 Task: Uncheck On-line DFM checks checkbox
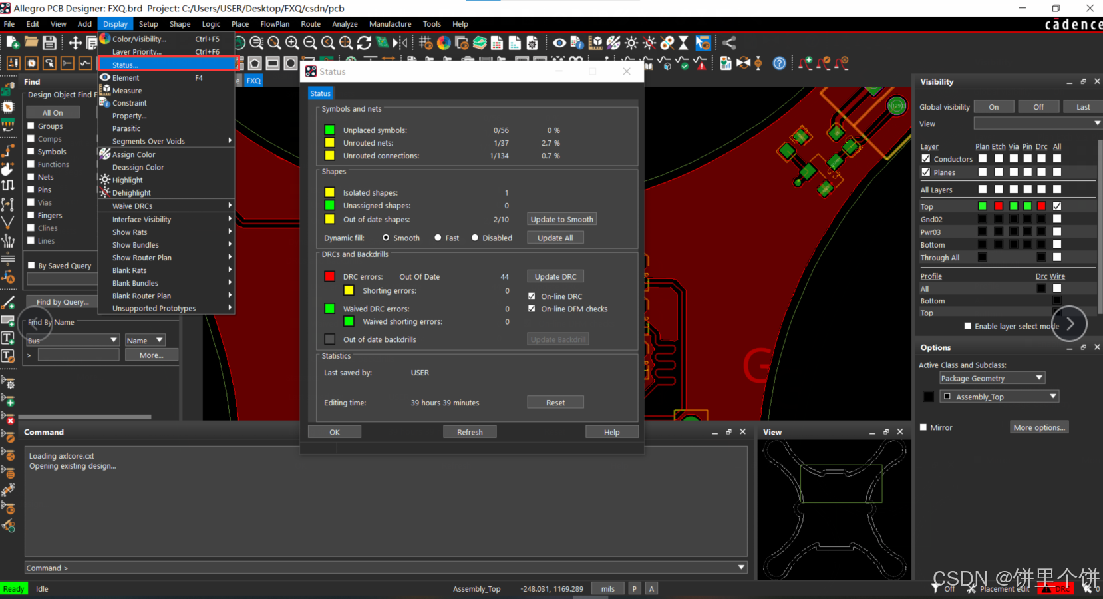532,309
